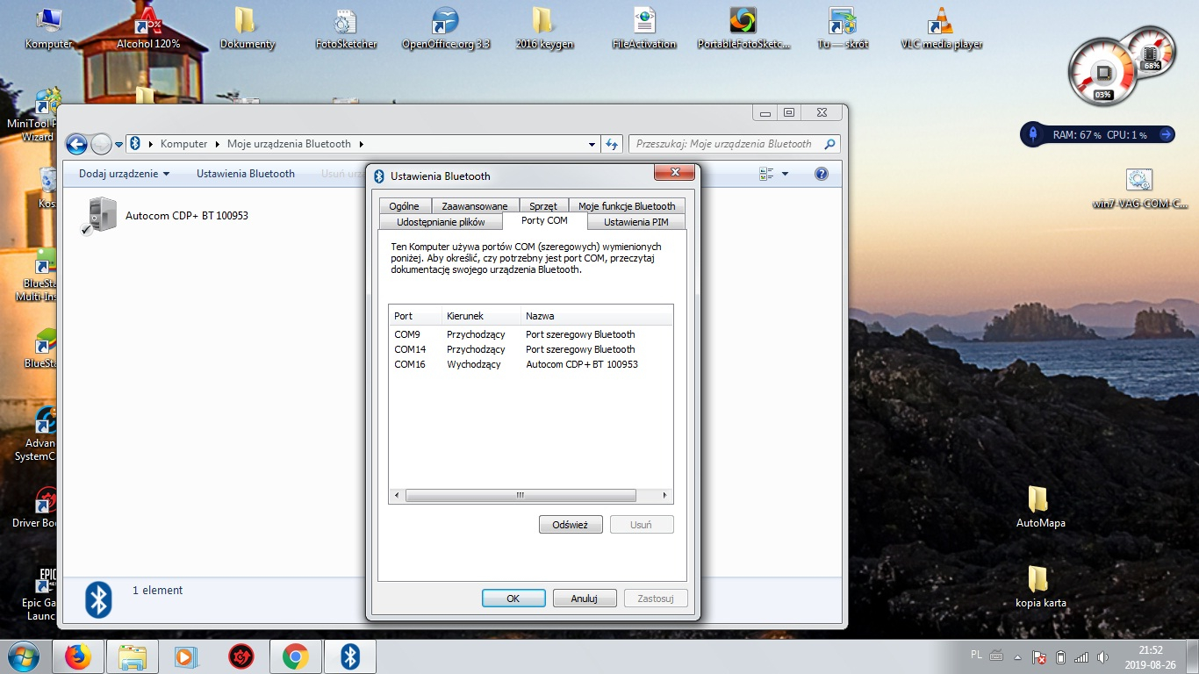Screen dimensions: 1199x674
Task: Sort by the Port column header
Action: [415, 316]
